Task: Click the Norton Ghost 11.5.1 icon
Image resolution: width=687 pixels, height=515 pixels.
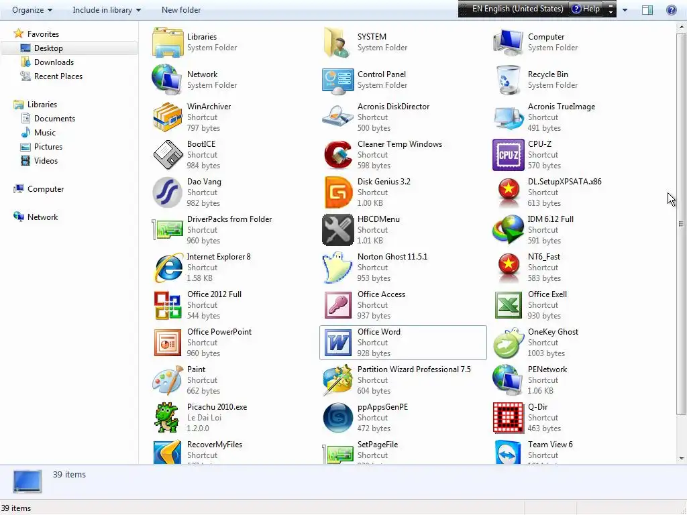Action: 337,268
